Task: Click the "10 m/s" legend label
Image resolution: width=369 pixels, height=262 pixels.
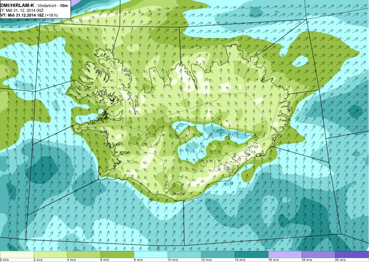Action: point(173,260)
